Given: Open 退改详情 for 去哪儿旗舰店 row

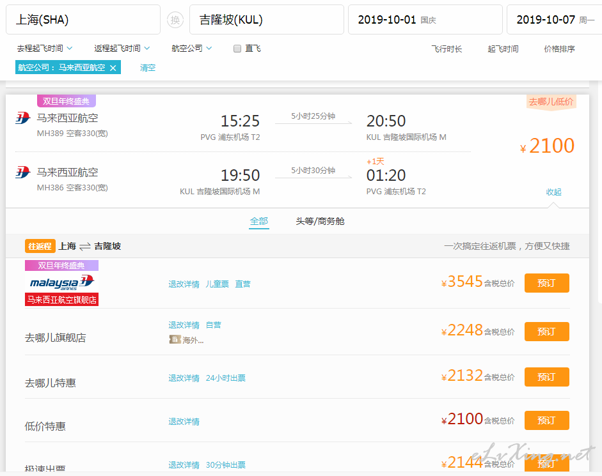Looking at the screenshot, I should pyautogui.click(x=184, y=325).
